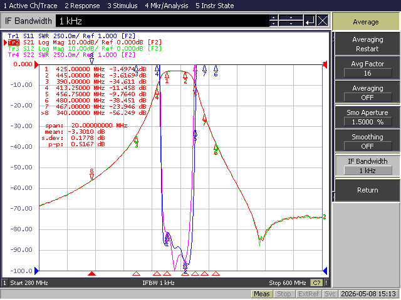Screen dimensions: 401x300
Task: Toggle Smoothing OFF softkey
Action: tap(367, 141)
